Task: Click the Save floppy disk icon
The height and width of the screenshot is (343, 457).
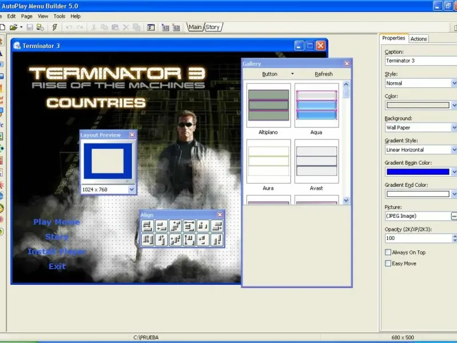Action: (x=30, y=27)
